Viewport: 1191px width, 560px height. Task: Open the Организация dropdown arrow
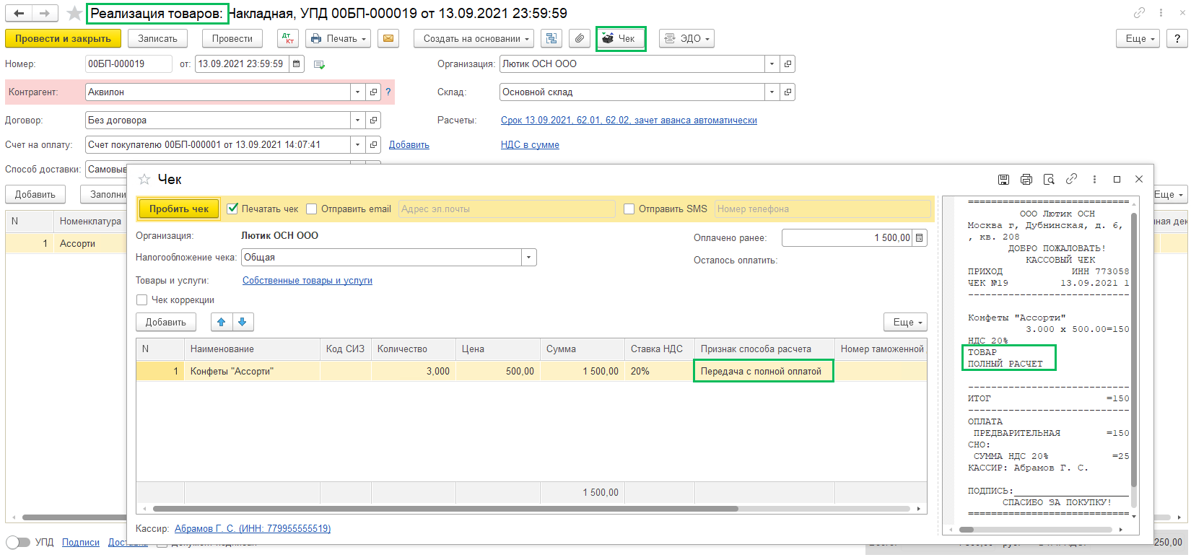tap(772, 64)
